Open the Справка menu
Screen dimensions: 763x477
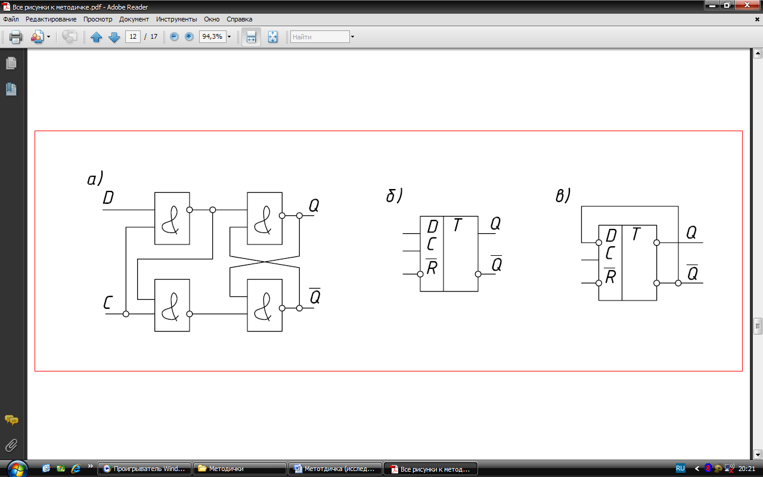(x=239, y=19)
